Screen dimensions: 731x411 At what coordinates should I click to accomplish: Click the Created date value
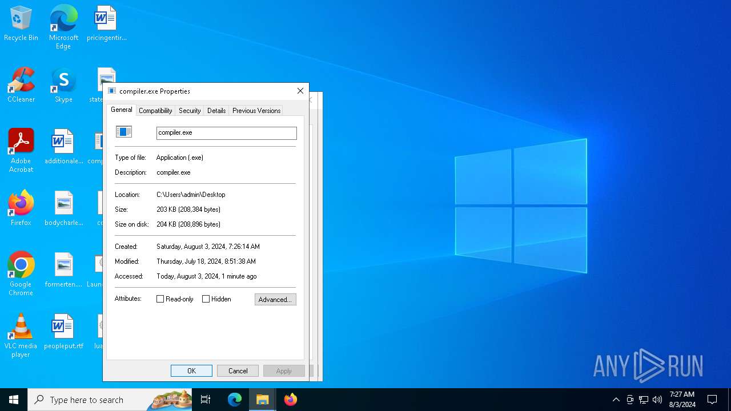[208, 247]
